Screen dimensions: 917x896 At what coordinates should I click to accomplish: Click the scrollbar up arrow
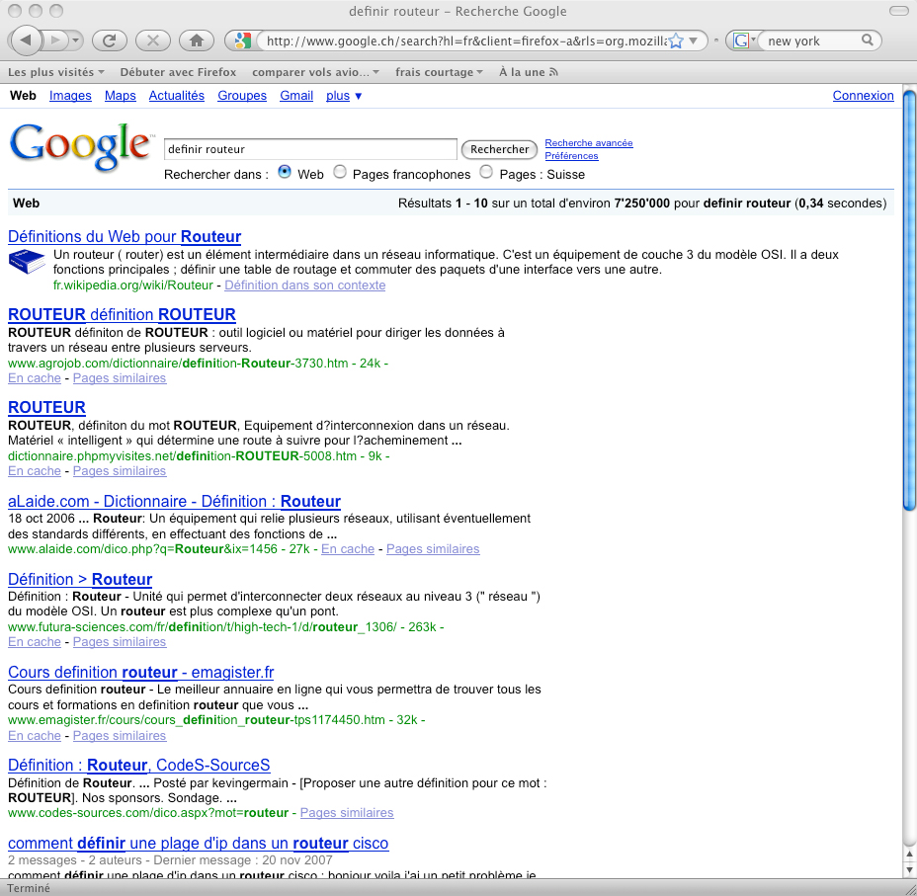(x=909, y=854)
